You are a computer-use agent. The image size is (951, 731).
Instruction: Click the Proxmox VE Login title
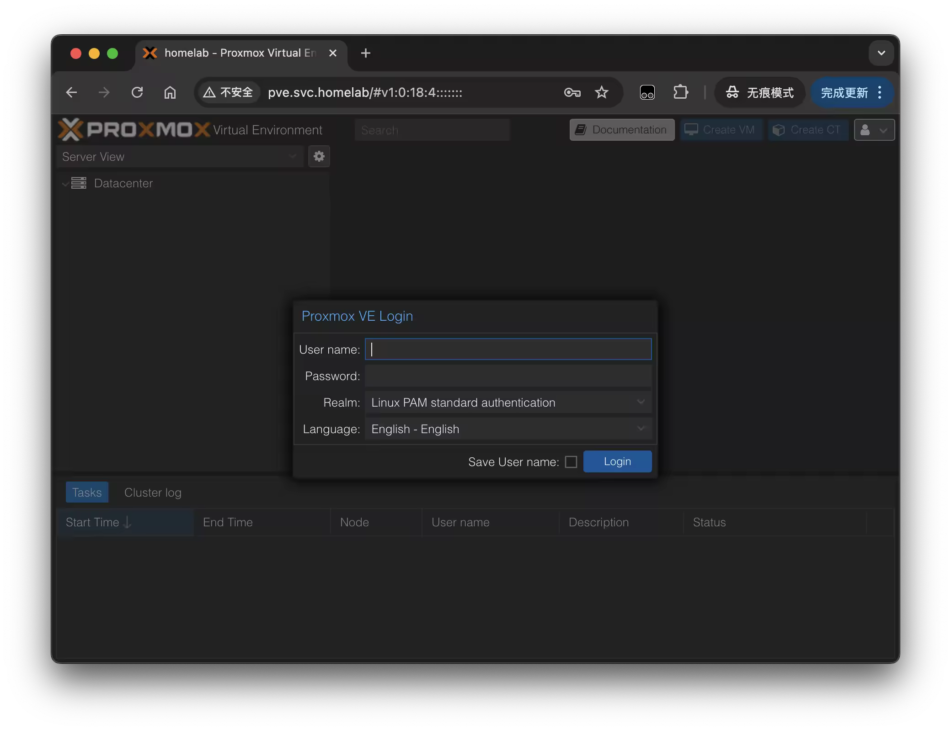(357, 316)
